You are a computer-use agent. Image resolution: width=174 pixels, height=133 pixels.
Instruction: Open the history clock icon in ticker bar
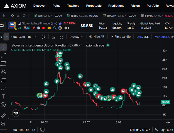pyautogui.click(x=24, y=16)
